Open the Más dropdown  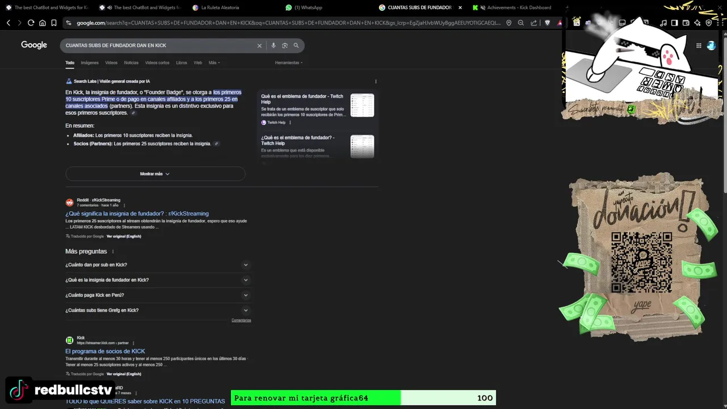click(x=214, y=62)
